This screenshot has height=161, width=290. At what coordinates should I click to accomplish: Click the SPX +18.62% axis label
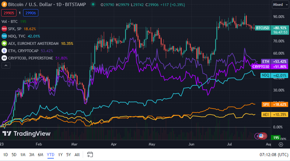pyautogui.click(x=275, y=105)
